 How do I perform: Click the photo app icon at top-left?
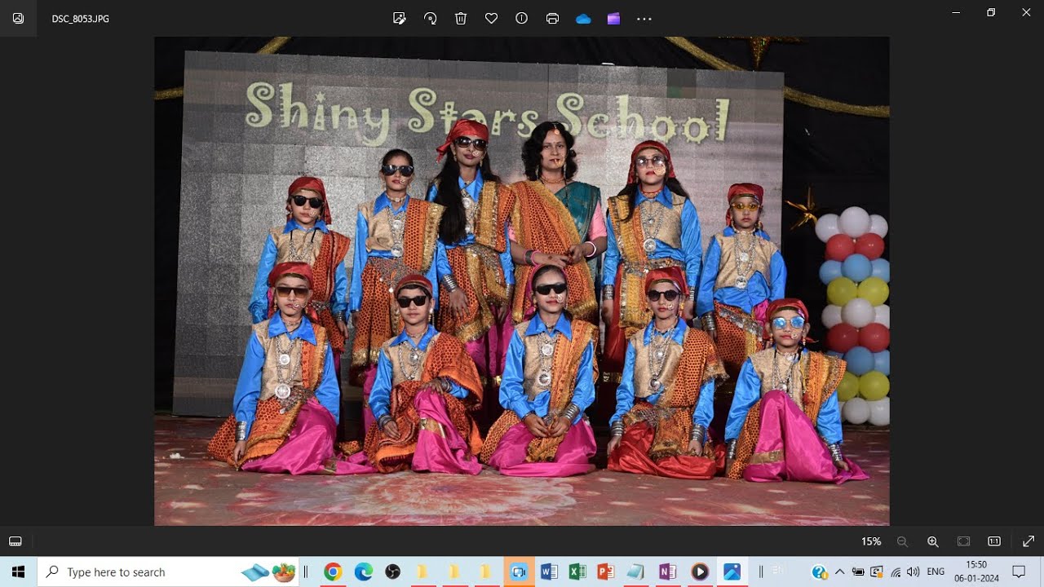pyautogui.click(x=18, y=18)
